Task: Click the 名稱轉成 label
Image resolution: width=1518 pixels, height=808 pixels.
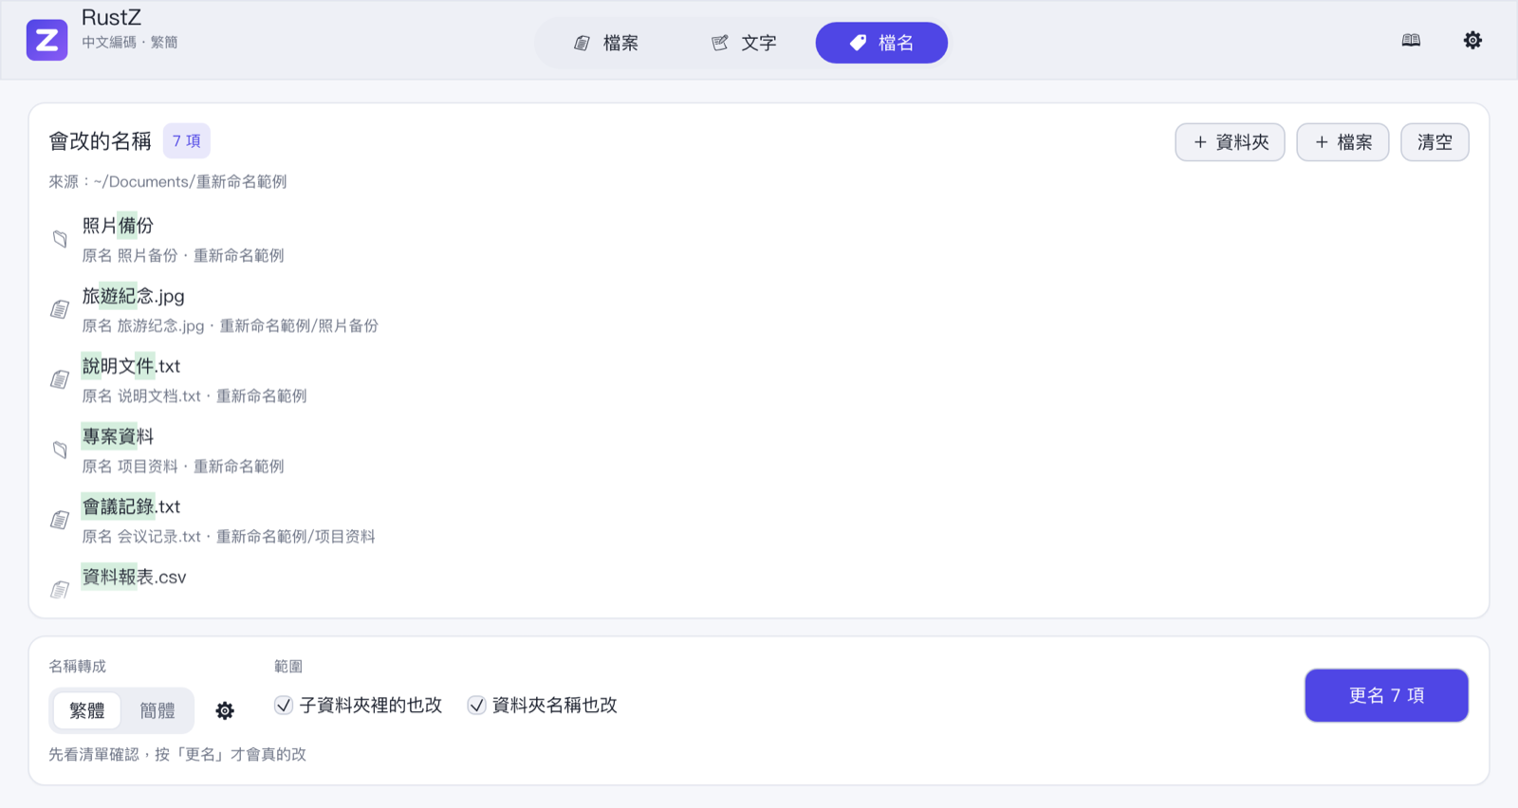Action: pyautogui.click(x=78, y=666)
